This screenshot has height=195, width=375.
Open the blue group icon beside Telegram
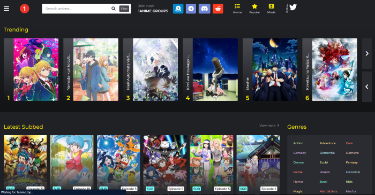[178, 9]
